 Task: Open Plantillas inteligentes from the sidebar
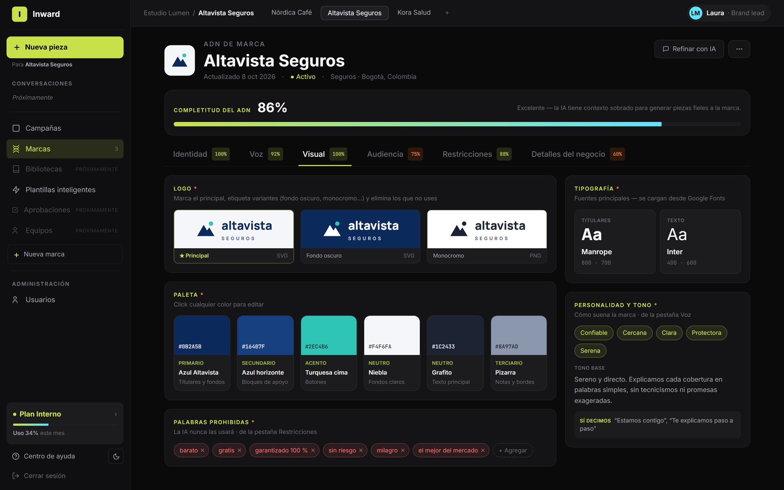(x=65, y=189)
